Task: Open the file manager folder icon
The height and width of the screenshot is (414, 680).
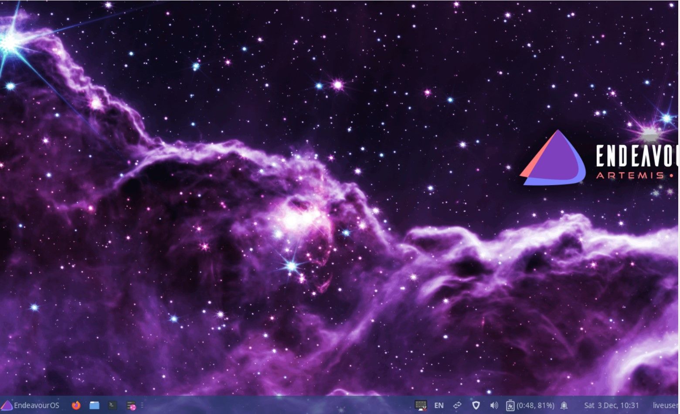Action: point(94,405)
